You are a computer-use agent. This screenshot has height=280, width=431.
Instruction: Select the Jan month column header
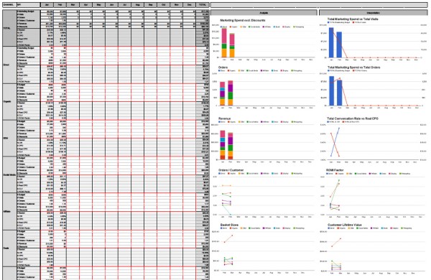47,5
